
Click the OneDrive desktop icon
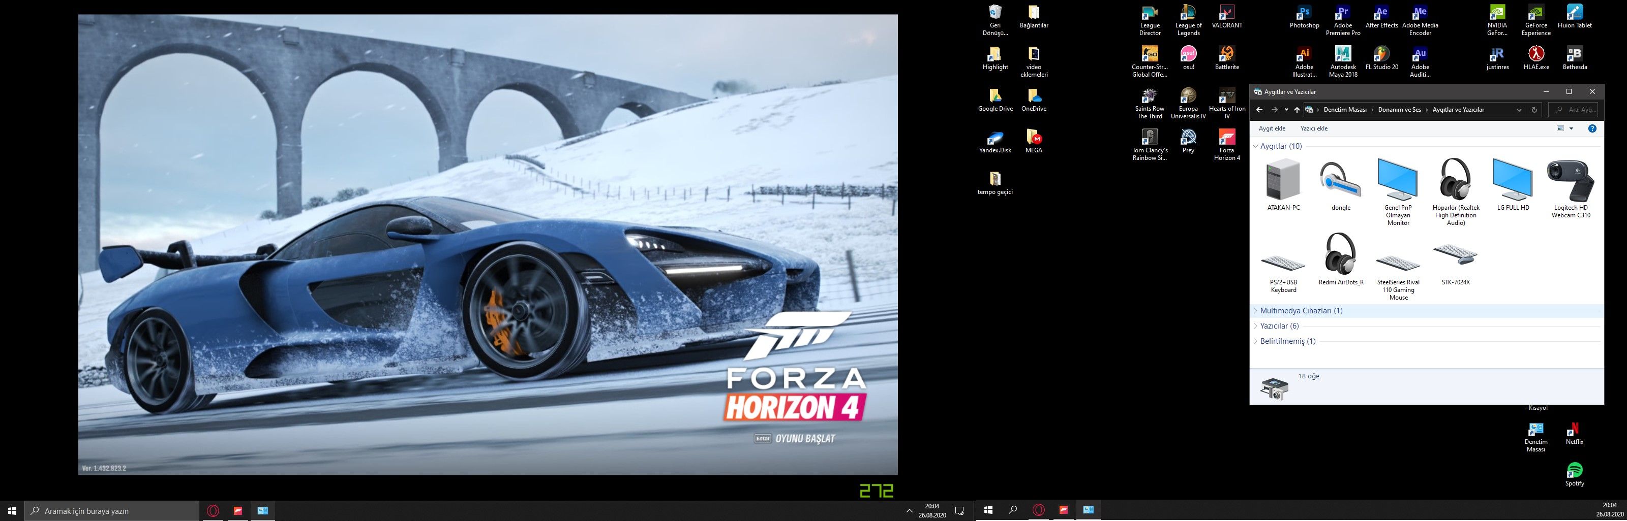pyautogui.click(x=1034, y=100)
